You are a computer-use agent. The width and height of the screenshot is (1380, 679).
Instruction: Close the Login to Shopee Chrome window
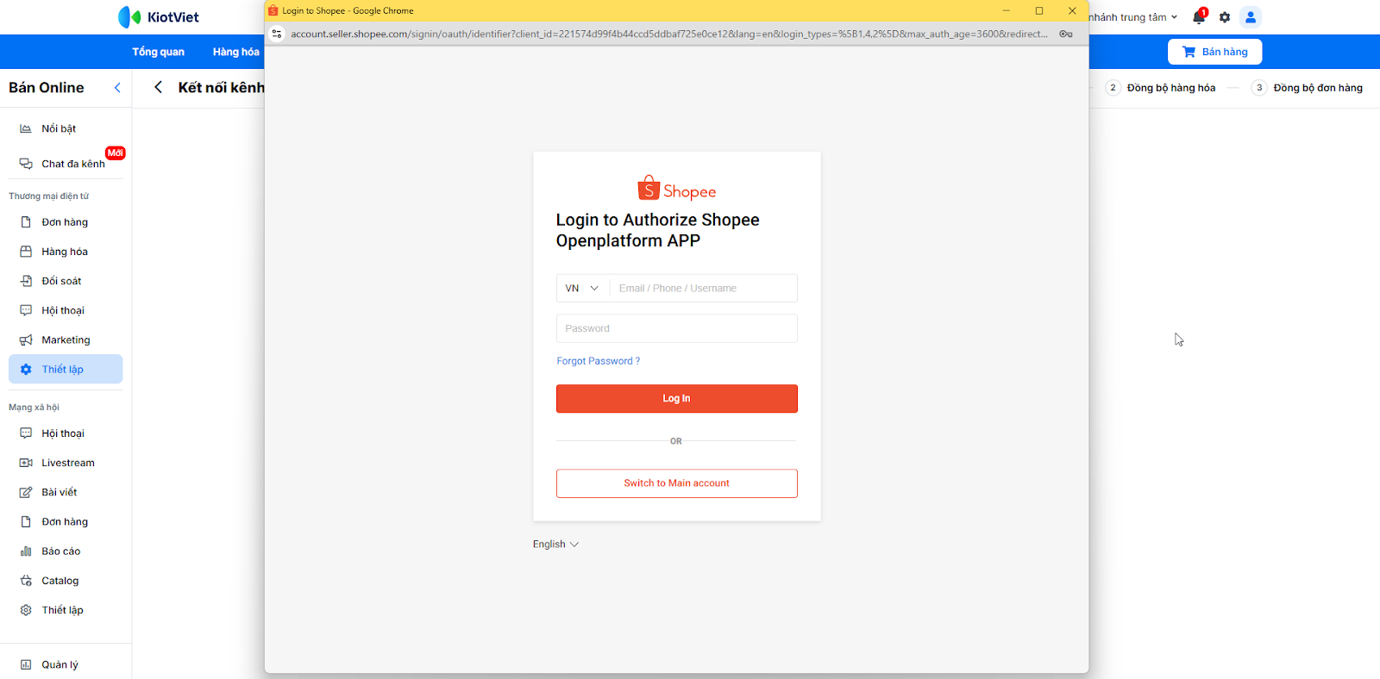pyautogui.click(x=1072, y=10)
